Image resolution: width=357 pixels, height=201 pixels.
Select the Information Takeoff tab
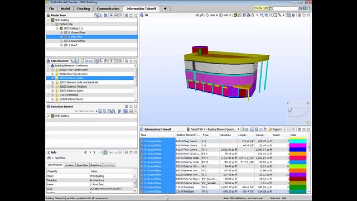(141, 9)
